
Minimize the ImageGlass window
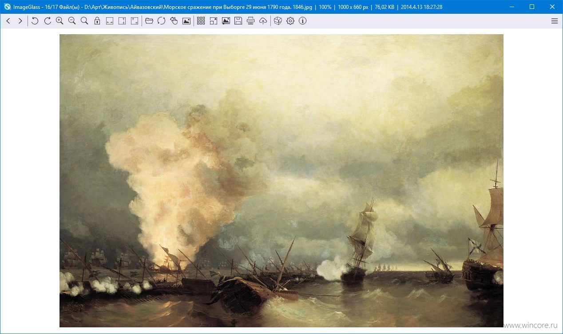point(511,7)
